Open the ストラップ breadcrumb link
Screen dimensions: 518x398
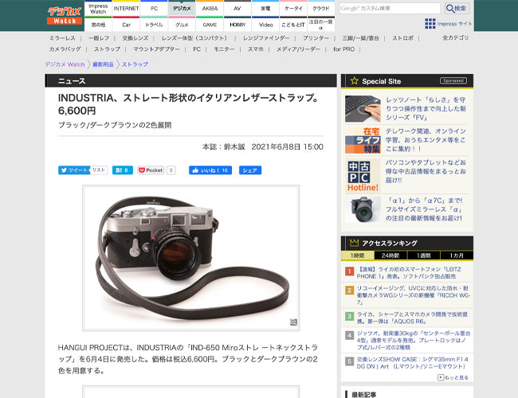pyautogui.click(x=134, y=63)
